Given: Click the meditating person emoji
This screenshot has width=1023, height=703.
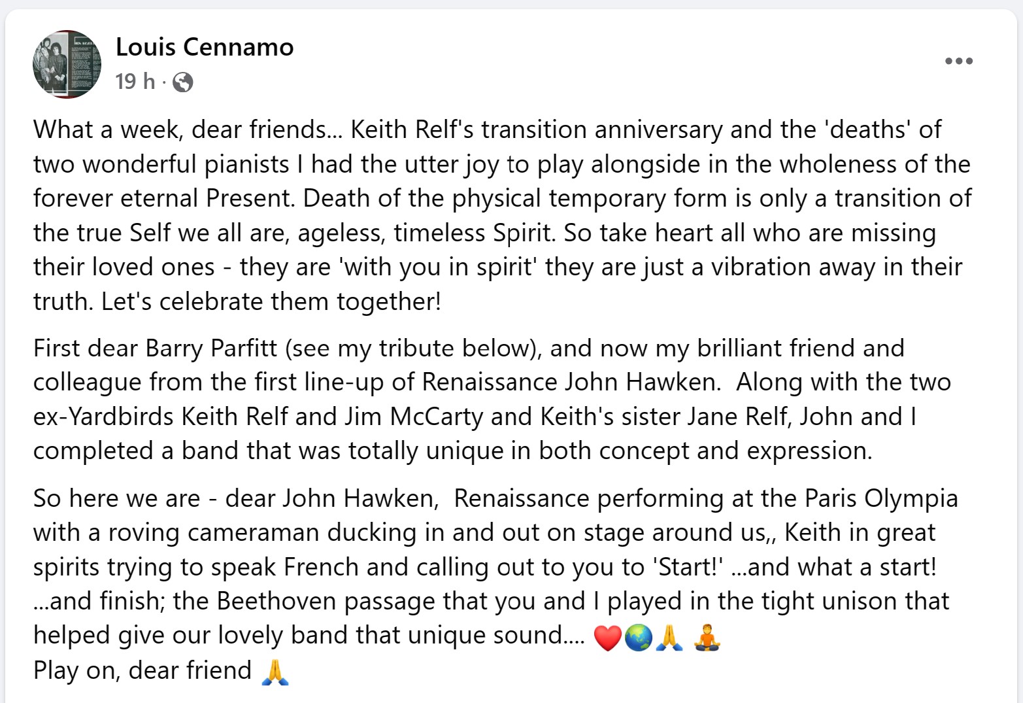Looking at the screenshot, I should [x=707, y=638].
